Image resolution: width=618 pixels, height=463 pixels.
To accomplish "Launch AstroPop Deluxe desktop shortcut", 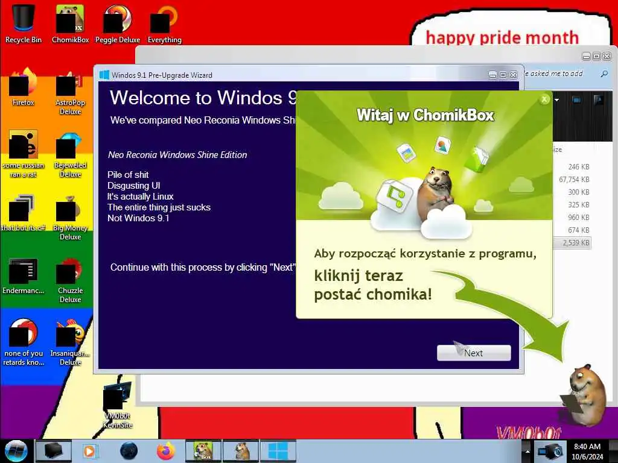I will point(70,92).
